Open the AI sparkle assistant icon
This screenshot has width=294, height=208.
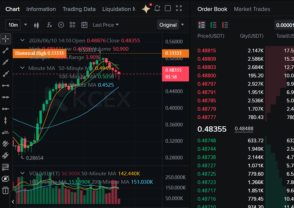(x=146, y=9)
